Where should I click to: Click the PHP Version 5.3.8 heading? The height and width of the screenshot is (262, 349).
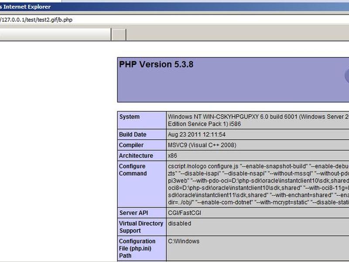point(156,64)
